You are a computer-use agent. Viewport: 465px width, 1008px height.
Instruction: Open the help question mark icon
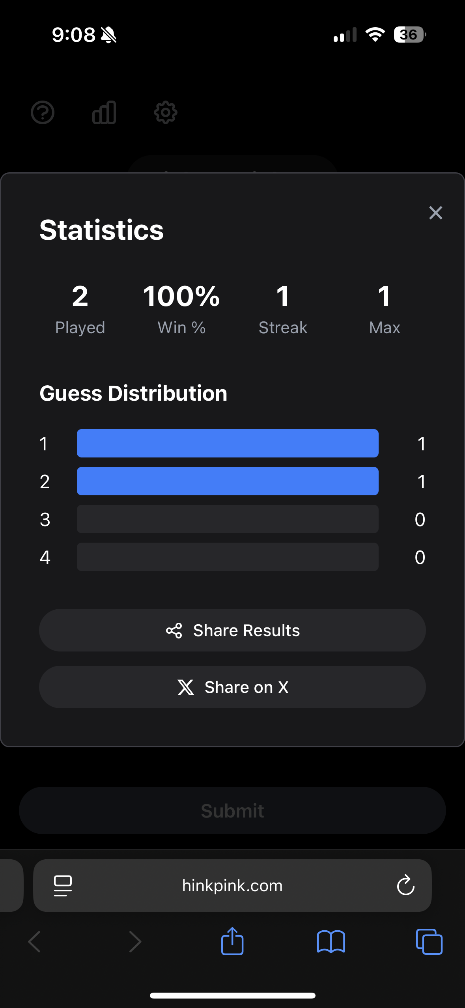click(43, 113)
